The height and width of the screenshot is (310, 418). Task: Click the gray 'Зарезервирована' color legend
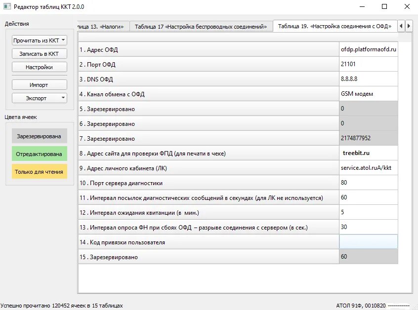coord(39,136)
